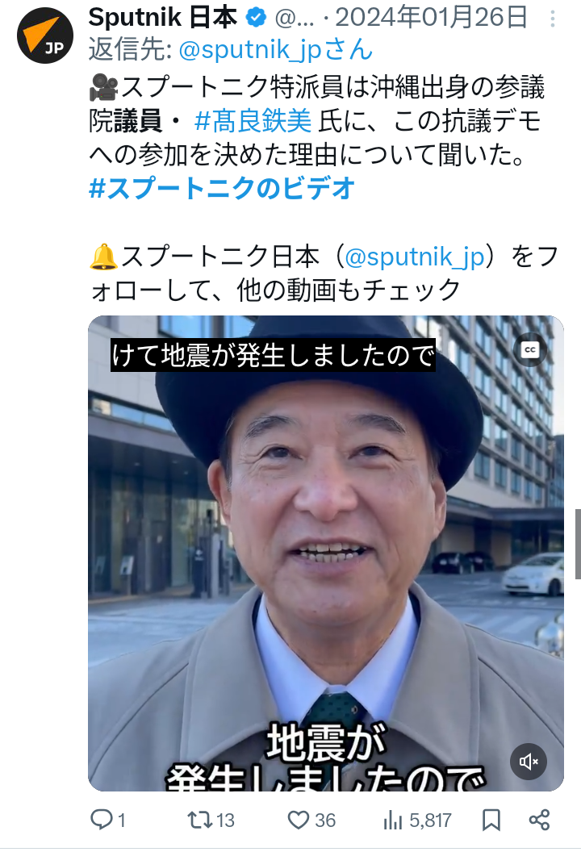Share the tweet via the share icon
The width and height of the screenshot is (581, 852).
point(539,820)
